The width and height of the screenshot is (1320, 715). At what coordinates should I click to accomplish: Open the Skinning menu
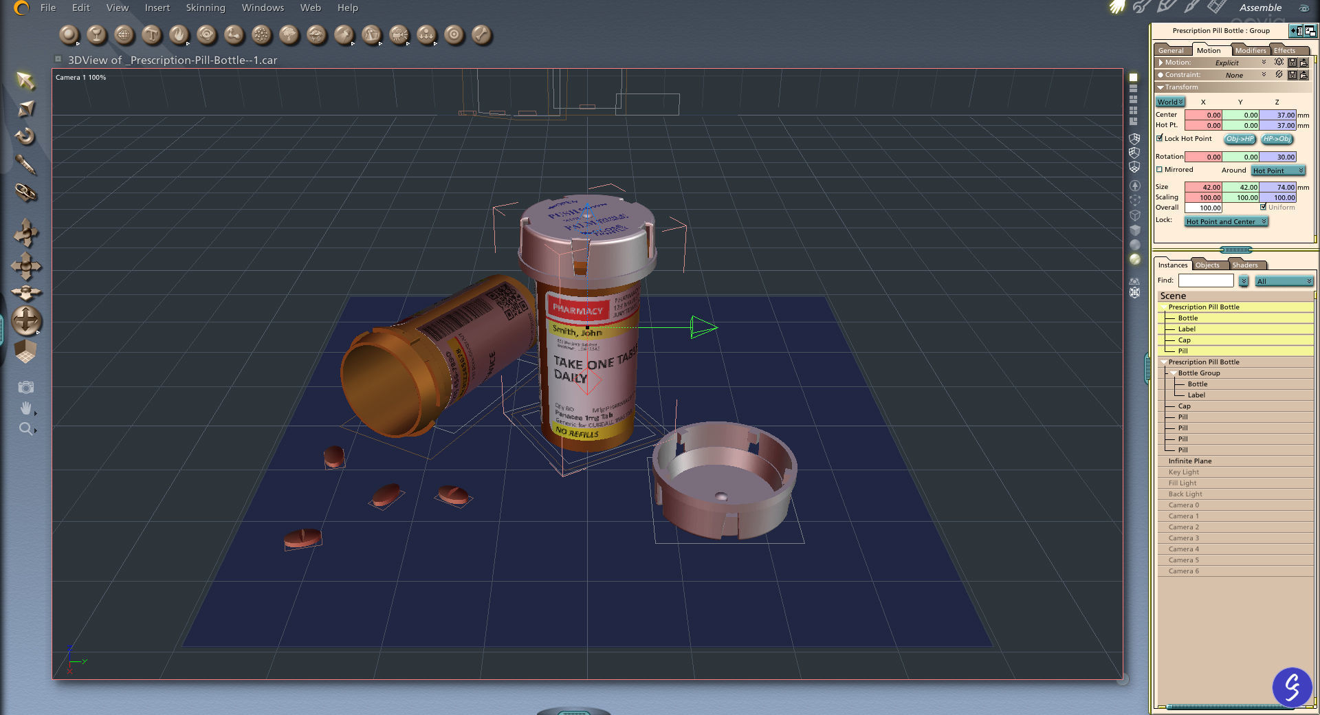pos(206,8)
